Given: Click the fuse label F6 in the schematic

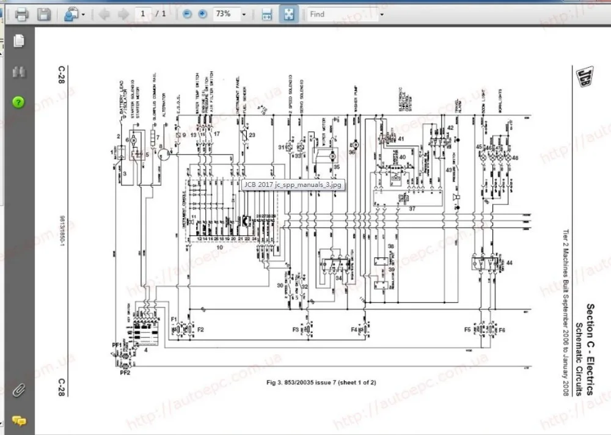Looking at the screenshot, I should pyautogui.click(x=502, y=330).
